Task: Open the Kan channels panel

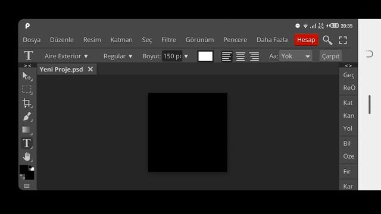Action: (348, 116)
